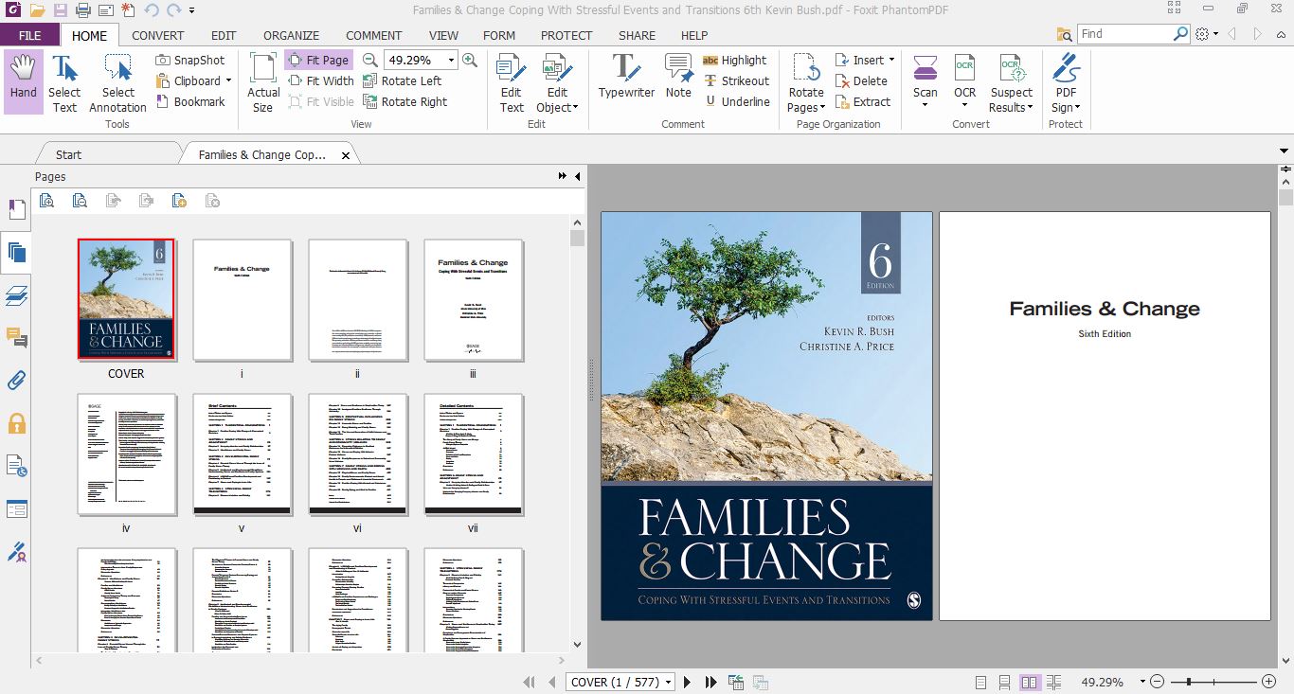1294x694 pixels.
Task: Click the zoom in magnifier in ribbon
Action: [x=469, y=60]
